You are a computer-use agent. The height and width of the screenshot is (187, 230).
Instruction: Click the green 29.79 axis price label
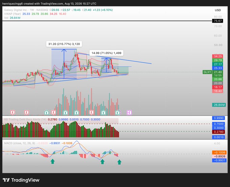[x=218, y=60]
